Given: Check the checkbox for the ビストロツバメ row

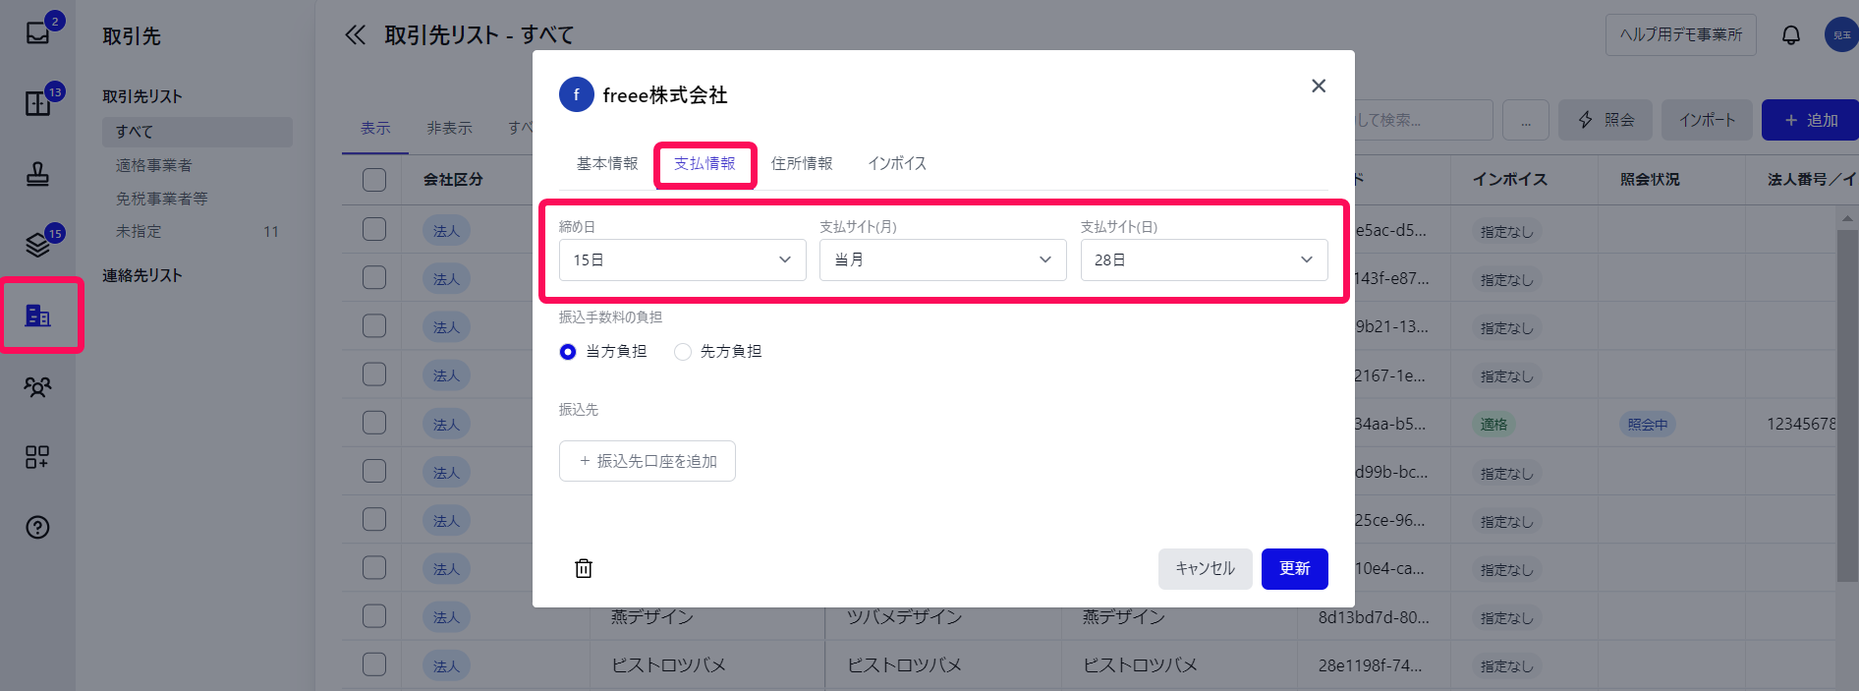Looking at the screenshot, I should [374, 664].
